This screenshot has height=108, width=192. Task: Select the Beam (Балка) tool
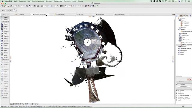(x=5, y=34)
